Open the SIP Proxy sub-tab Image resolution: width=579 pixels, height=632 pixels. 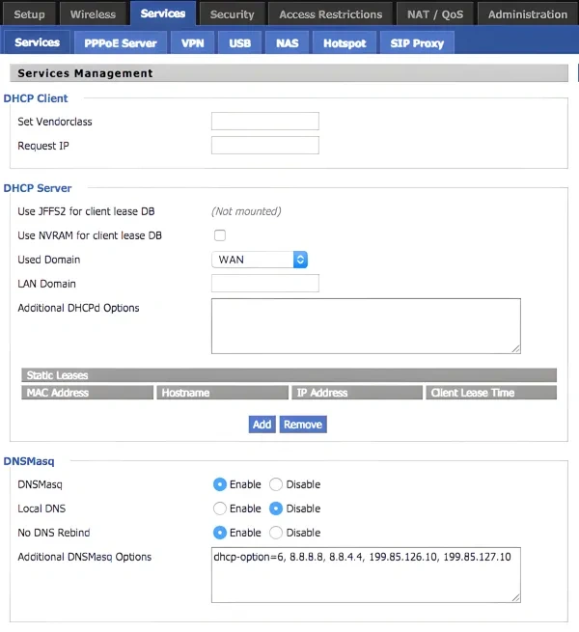point(417,42)
